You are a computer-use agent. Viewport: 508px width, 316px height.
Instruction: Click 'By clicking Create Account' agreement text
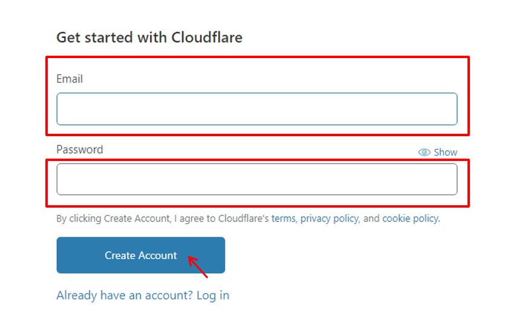[x=113, y=219]
